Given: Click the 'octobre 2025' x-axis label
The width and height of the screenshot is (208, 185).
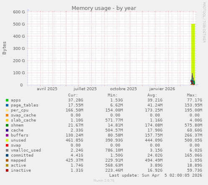Looking at the screenshot, I should point(123,89).
